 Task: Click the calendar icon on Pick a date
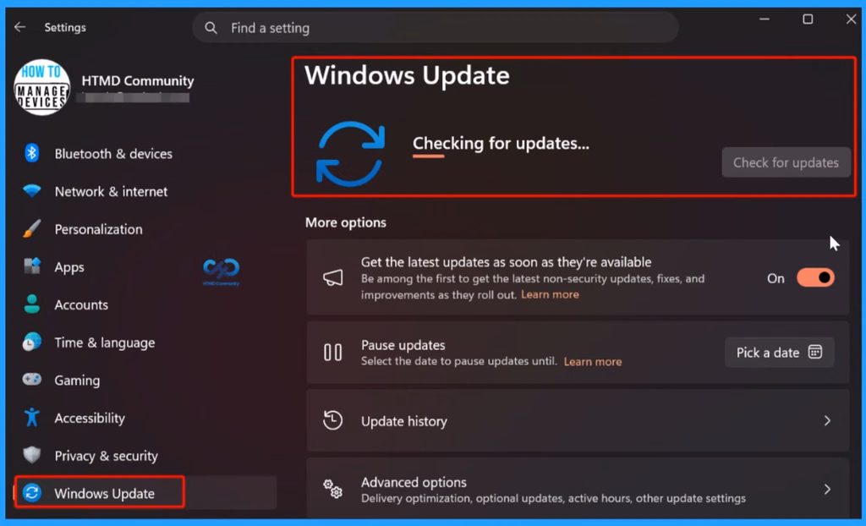(815, 352)
